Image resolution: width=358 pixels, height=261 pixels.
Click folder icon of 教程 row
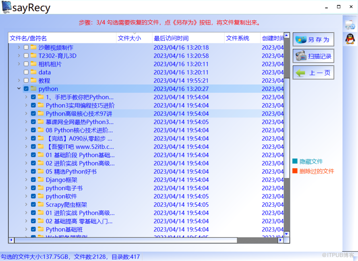[33, 80]
